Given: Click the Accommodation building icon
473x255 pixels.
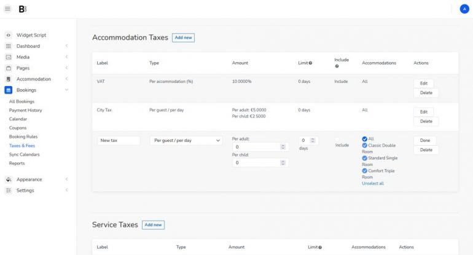Looking at the screenshot, I should tap(9, 79).
